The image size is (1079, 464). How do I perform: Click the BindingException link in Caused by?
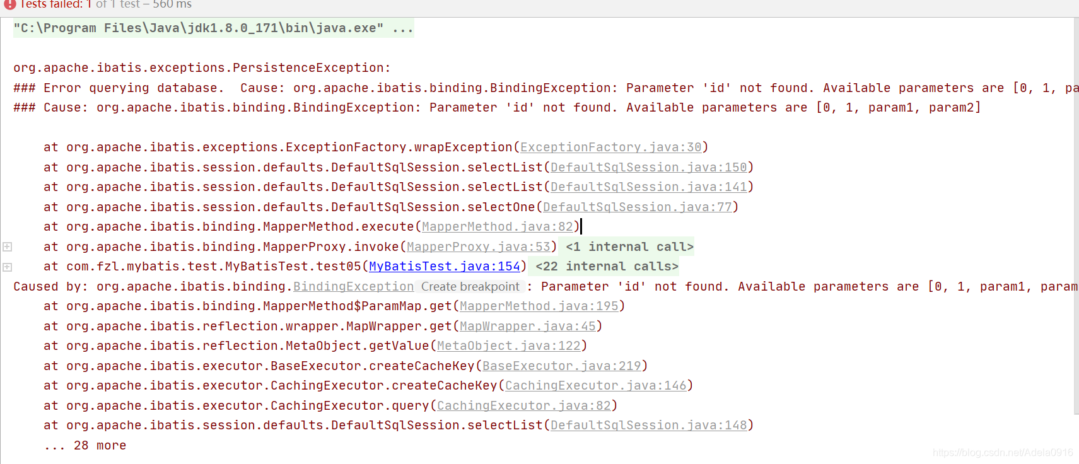(x=353, y=286)
